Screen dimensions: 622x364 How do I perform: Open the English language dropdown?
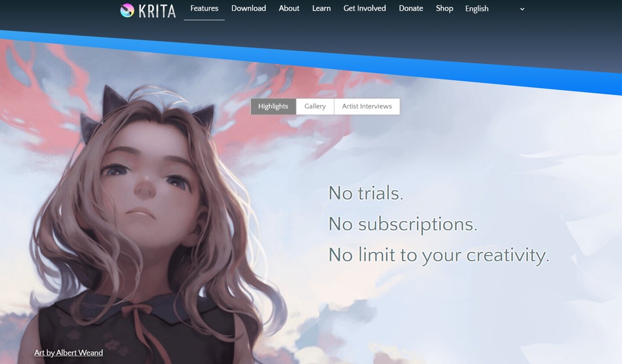tap(495, 8)
